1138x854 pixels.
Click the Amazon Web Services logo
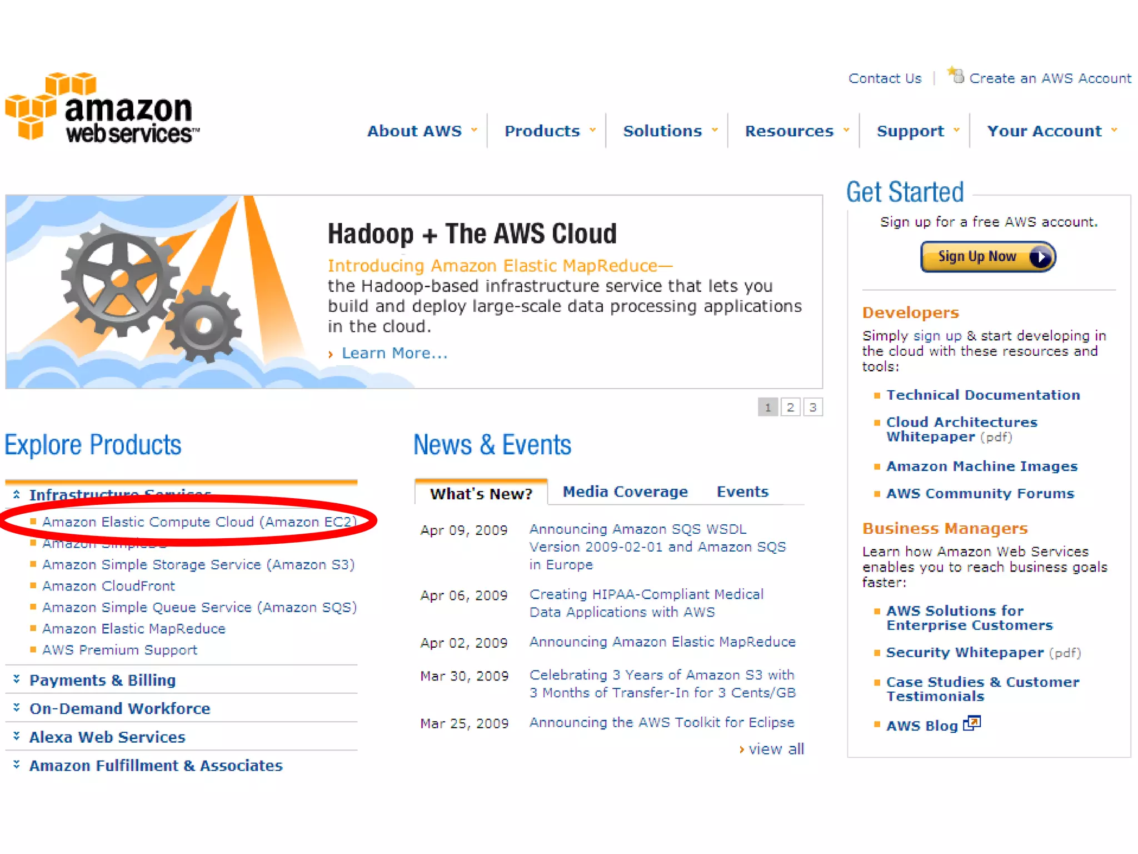pos(102,107)
